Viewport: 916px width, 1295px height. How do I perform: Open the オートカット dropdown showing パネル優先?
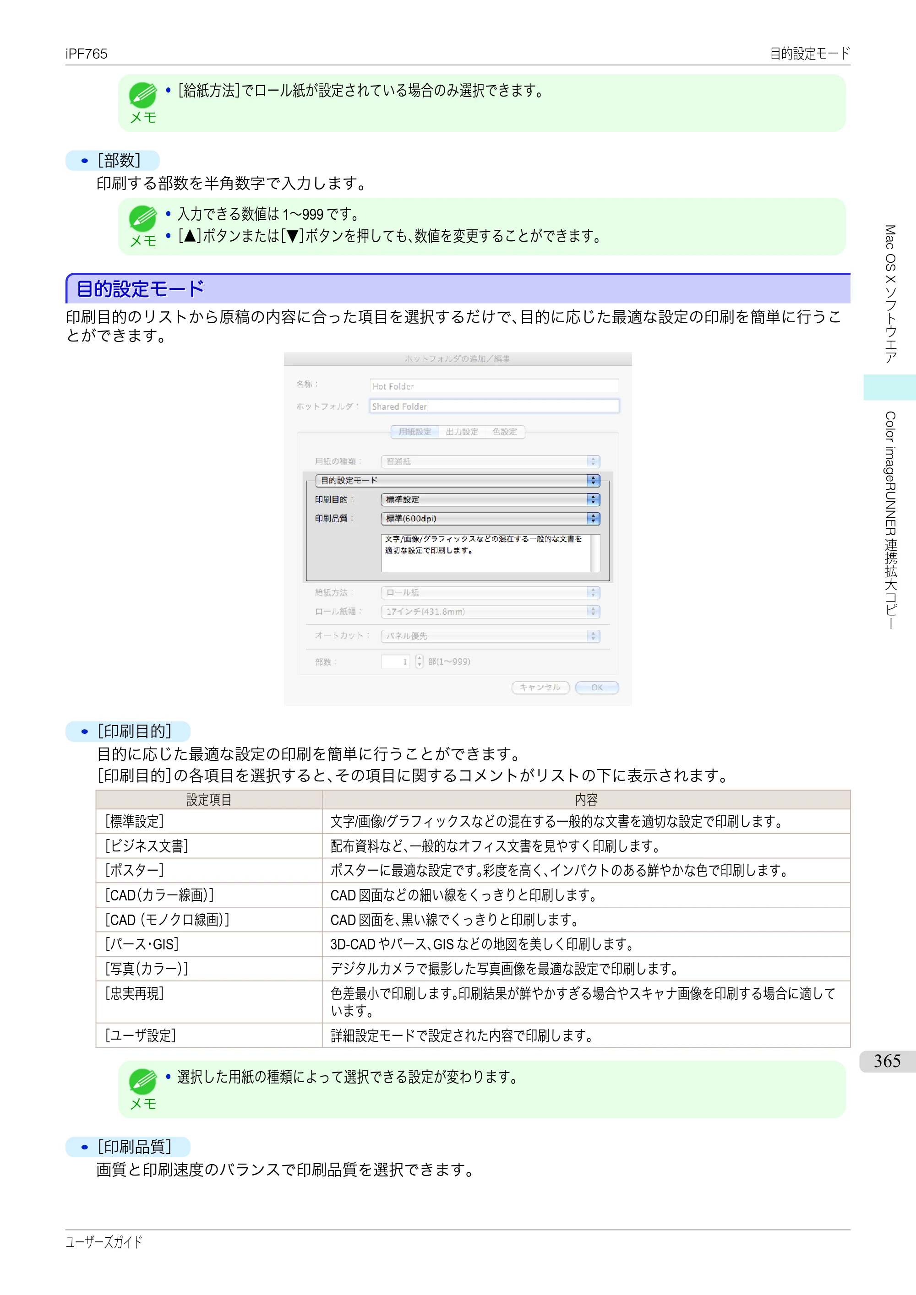pos(491,636)
